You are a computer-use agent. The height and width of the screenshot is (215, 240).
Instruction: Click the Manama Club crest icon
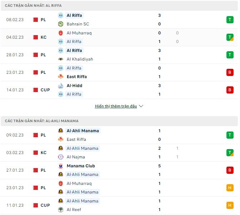60,166
